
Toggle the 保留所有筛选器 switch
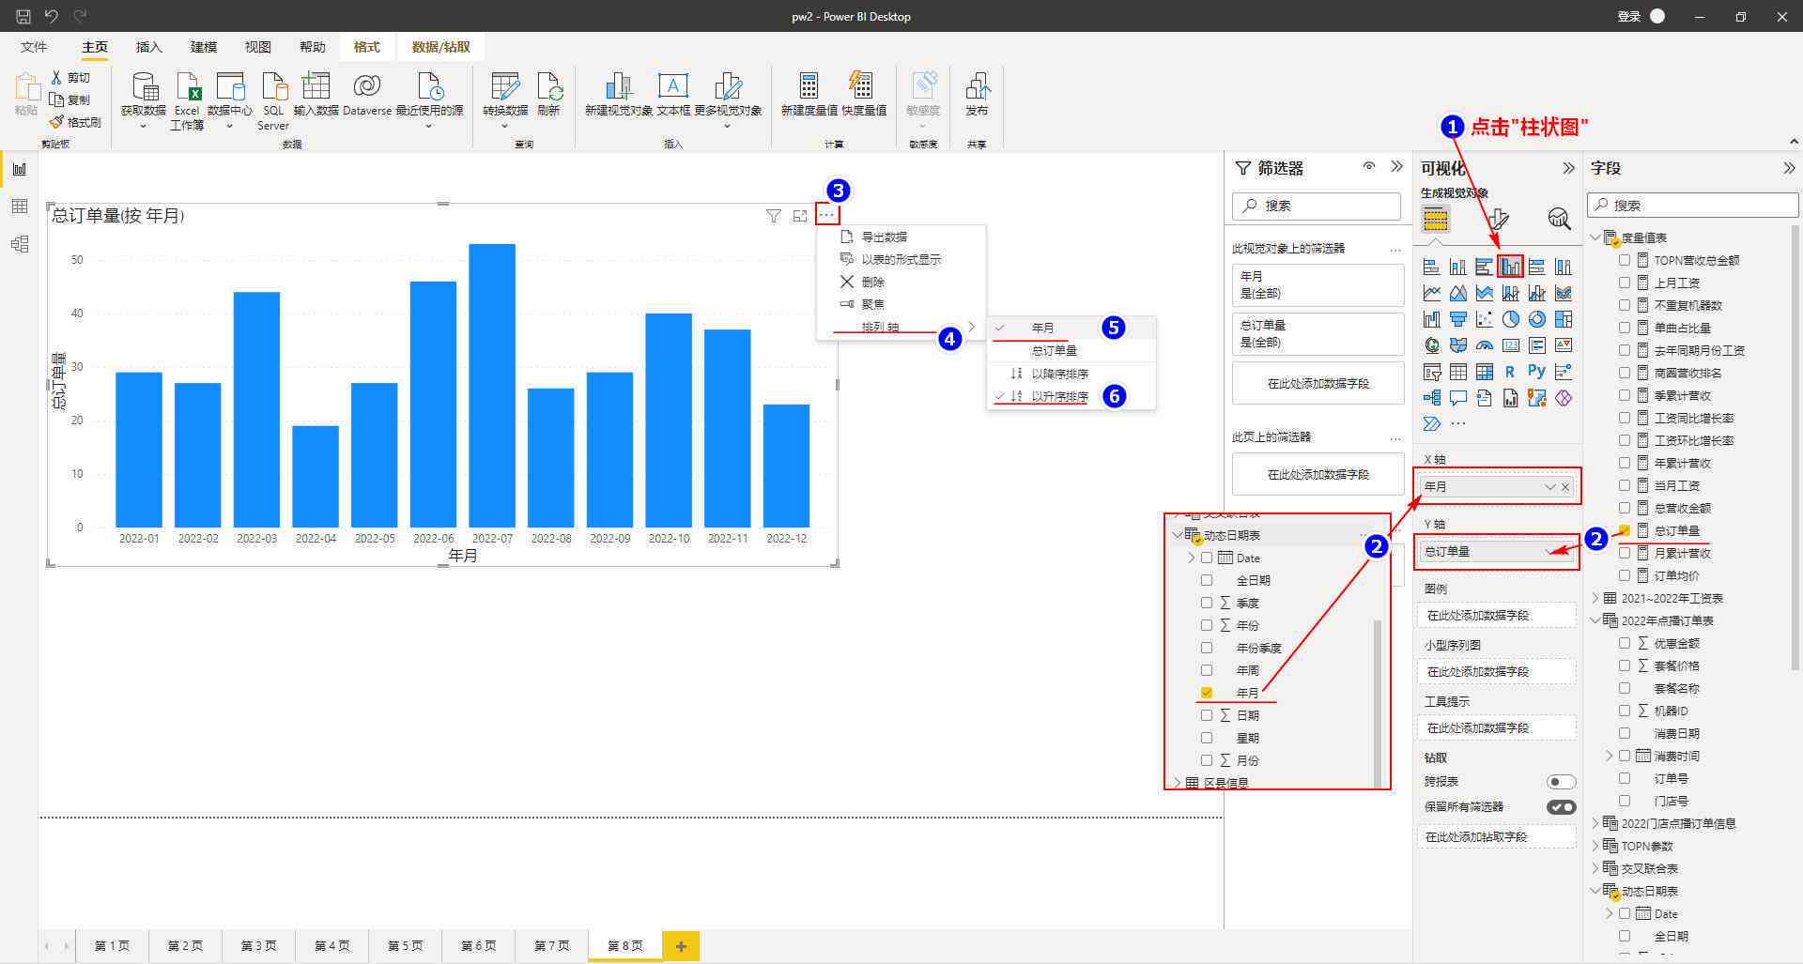tap(1561, 807)
